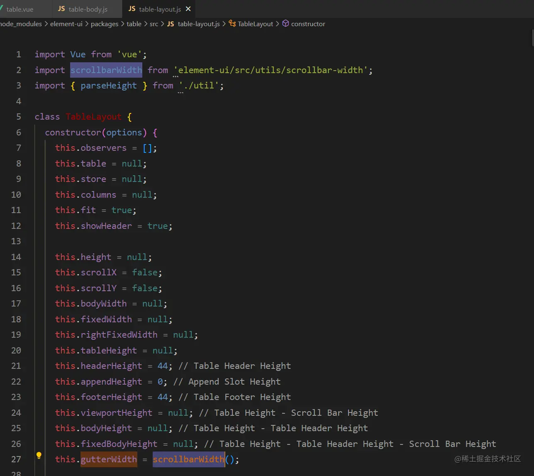This screenshot has height=476, width=534.
Task: Click tableHeight property on line 20
Action: tap(109, 351)
